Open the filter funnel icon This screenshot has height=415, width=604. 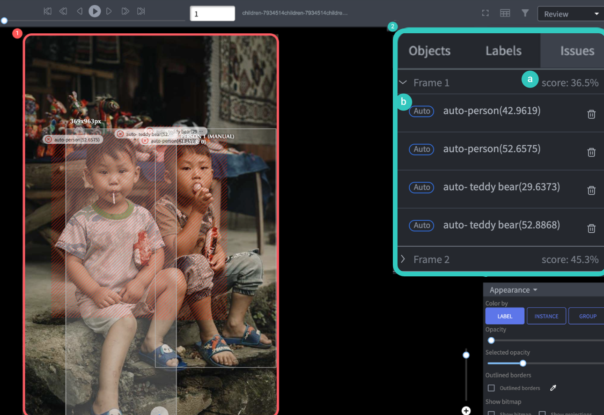pos(525,13)
